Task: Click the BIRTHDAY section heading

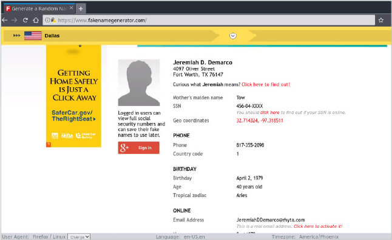Action: point(184,169)
